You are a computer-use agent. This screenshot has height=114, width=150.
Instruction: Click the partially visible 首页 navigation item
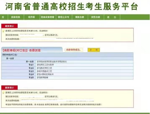(x=4, y=17)
